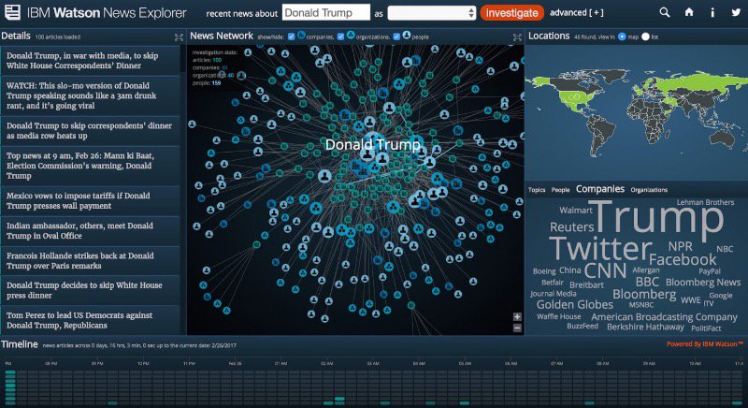Click 'MSNBC' in the word cloud
Viewport: 748px width, 408px height.
[641, 305]
